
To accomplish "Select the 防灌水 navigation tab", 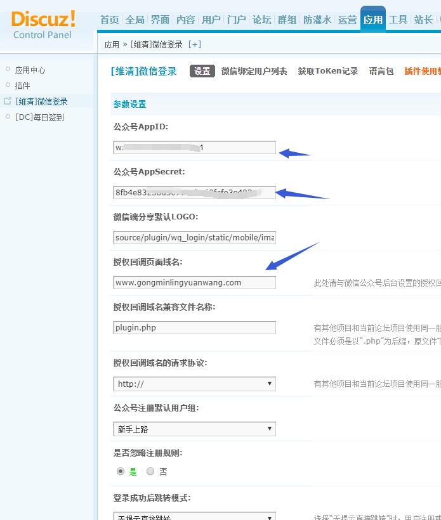I will [x=317, y=20].
